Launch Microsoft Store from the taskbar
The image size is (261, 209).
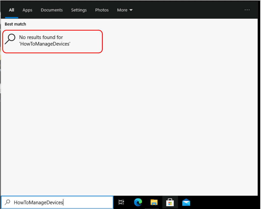pos(170,202)
